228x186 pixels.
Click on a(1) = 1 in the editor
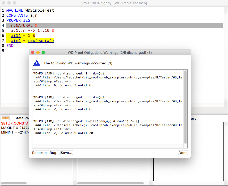[23, 36]
